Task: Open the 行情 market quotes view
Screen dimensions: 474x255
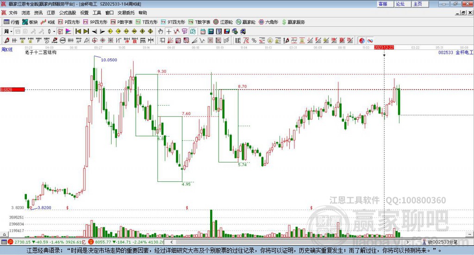Action: pyautogui.click(x=12, y=22)
